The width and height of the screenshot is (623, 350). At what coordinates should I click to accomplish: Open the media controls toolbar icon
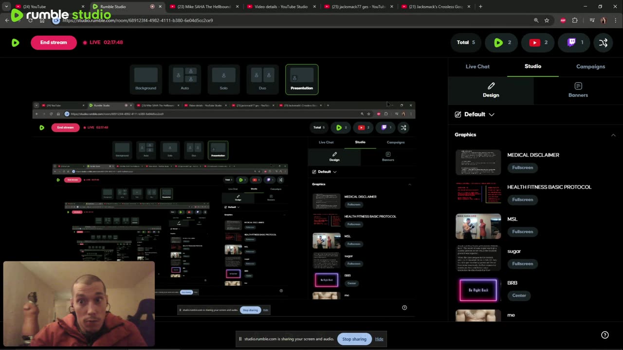point(592,20)
